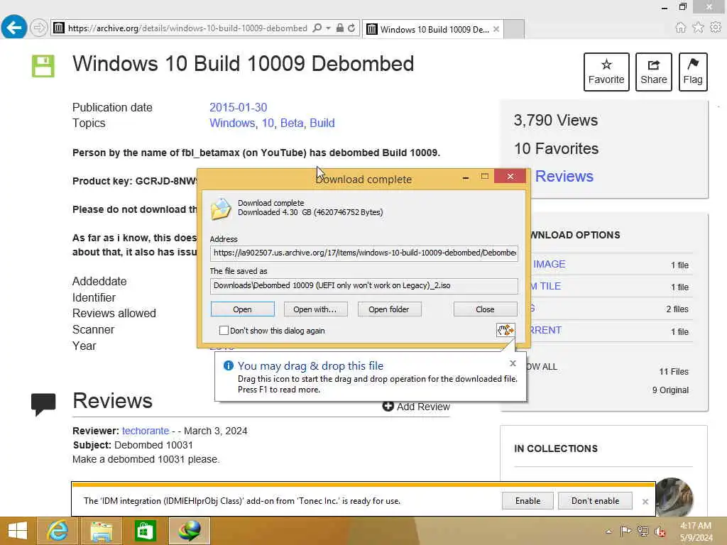Viewport: 727px width, 545px height.
Task: Click the volume muted tray icon
Action: click(x=660, y=531)
